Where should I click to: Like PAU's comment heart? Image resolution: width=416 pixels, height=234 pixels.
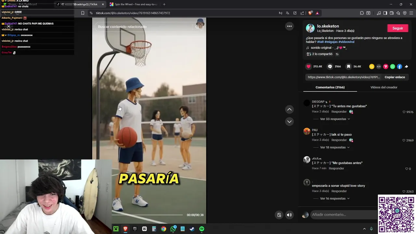click(404, 140)
